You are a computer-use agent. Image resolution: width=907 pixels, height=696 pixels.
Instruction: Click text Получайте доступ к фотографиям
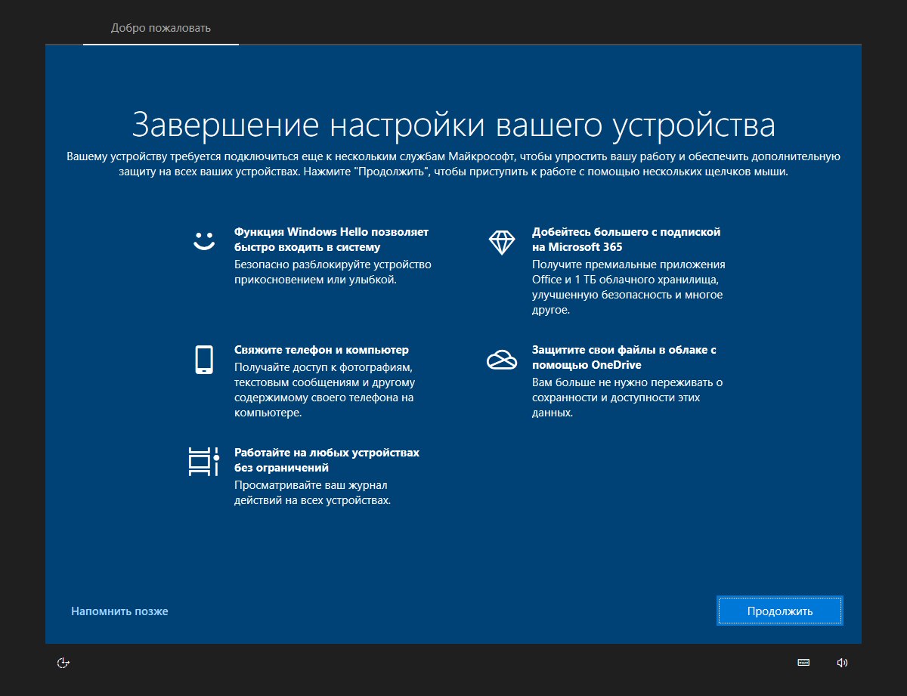[x=325, y=390]
